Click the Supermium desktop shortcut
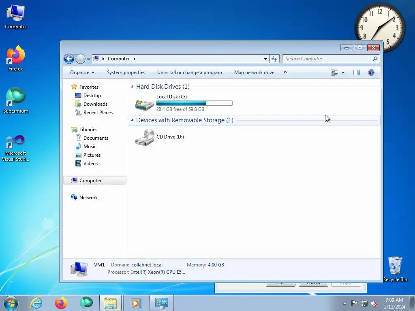The image size is (415, 311). [x=16, y=101]
